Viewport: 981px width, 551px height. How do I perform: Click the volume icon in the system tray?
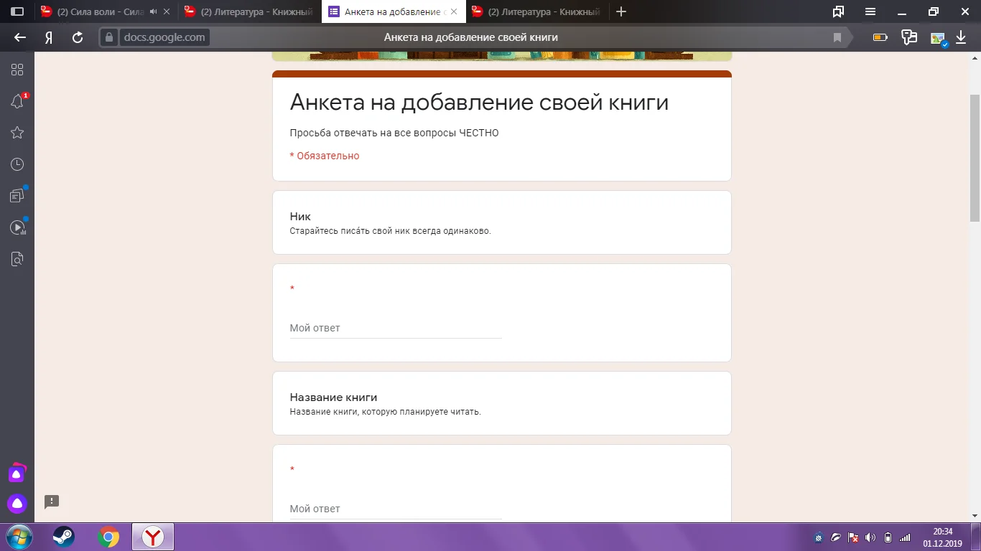click(871, 537)
